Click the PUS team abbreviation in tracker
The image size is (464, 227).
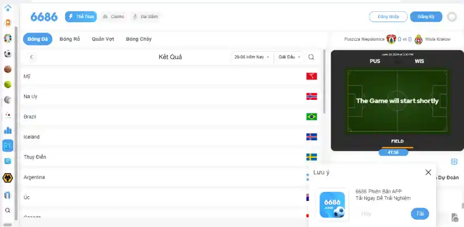point(375,61)
